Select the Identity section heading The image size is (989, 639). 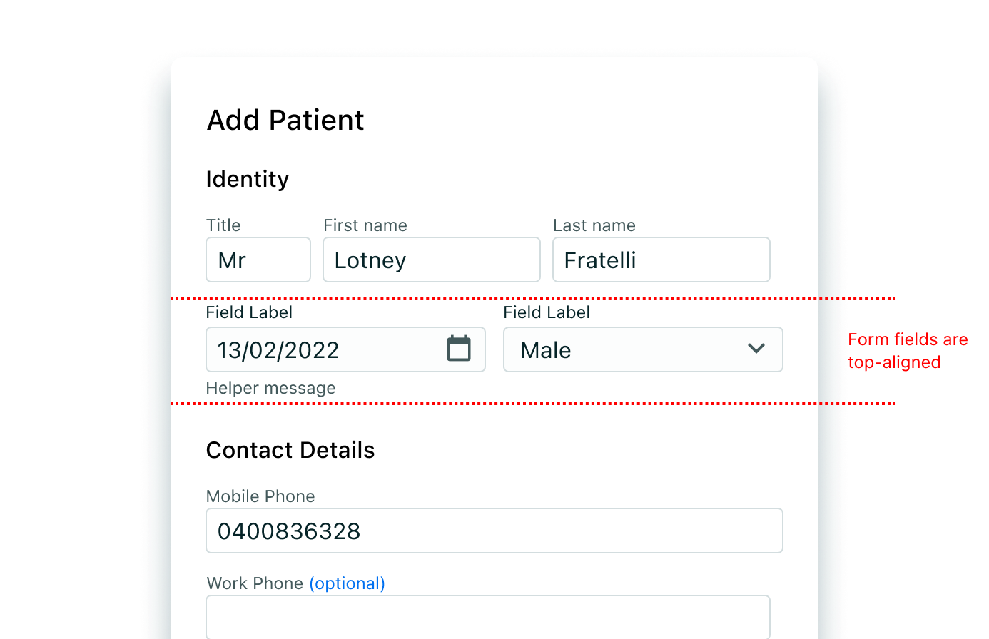coord(248,179)
